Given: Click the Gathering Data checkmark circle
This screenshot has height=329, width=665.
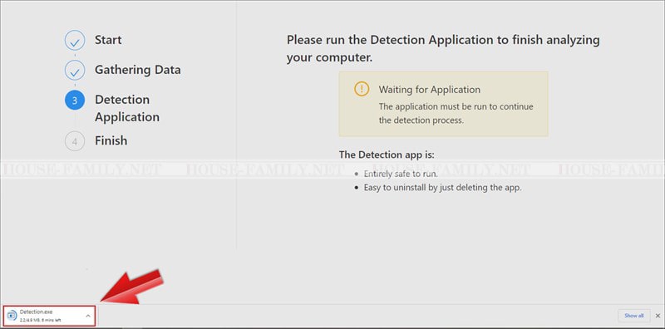Looking at the screenshot, I should 75,70.
